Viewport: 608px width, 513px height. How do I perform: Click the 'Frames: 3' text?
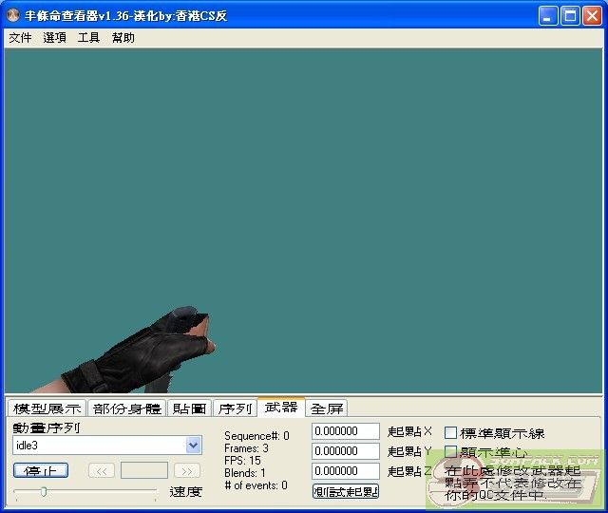point(246,448)
